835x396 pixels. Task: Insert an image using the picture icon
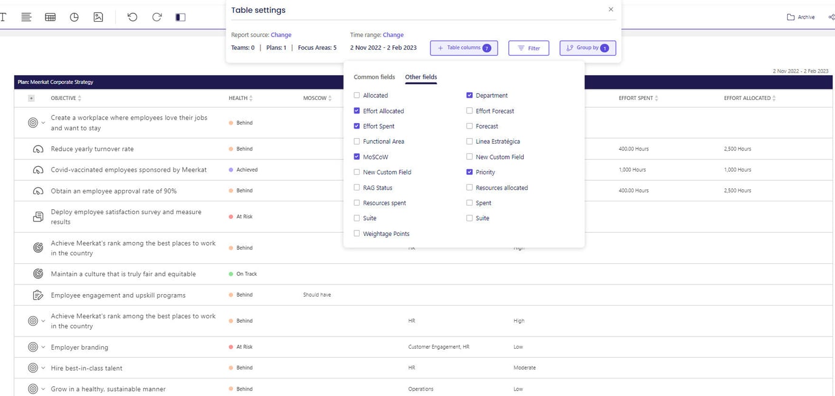98,17
